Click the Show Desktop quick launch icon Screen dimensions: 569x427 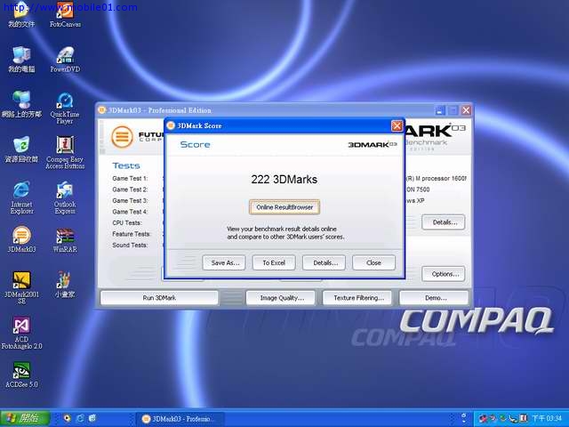point(92,418)
